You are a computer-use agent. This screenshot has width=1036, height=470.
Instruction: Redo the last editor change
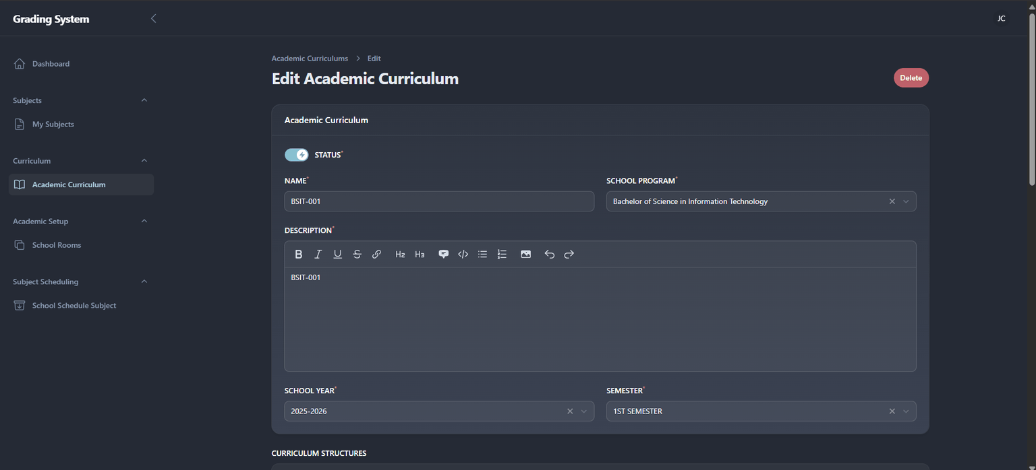pos(569,255)
